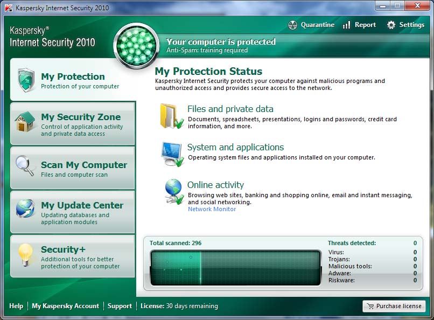
Task: Click the 'Virus:' count row
Action: [373, 252]
